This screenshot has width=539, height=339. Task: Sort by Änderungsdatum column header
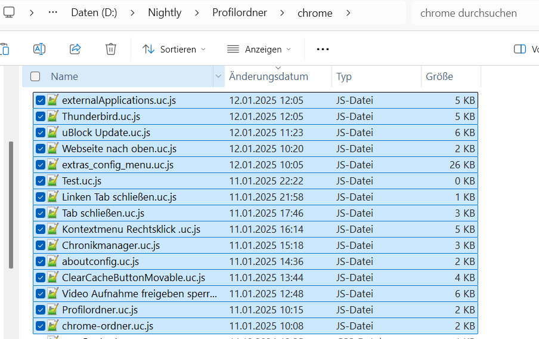[268, 76]
